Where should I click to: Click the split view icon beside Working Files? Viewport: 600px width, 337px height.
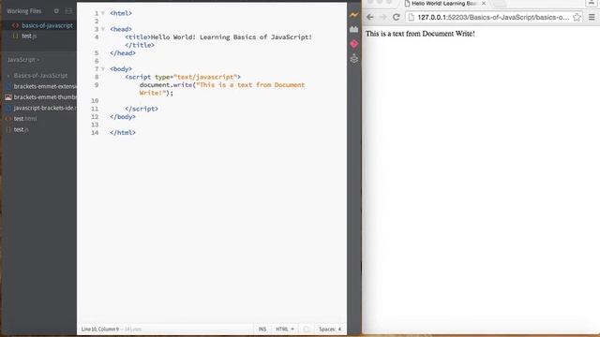pos(68,11)
